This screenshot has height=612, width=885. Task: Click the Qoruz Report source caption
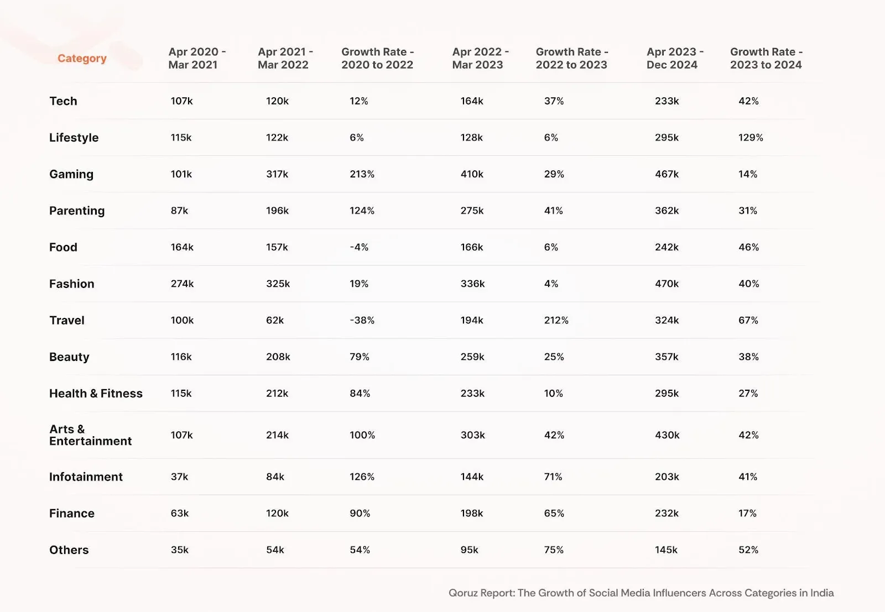click(641, 593)
